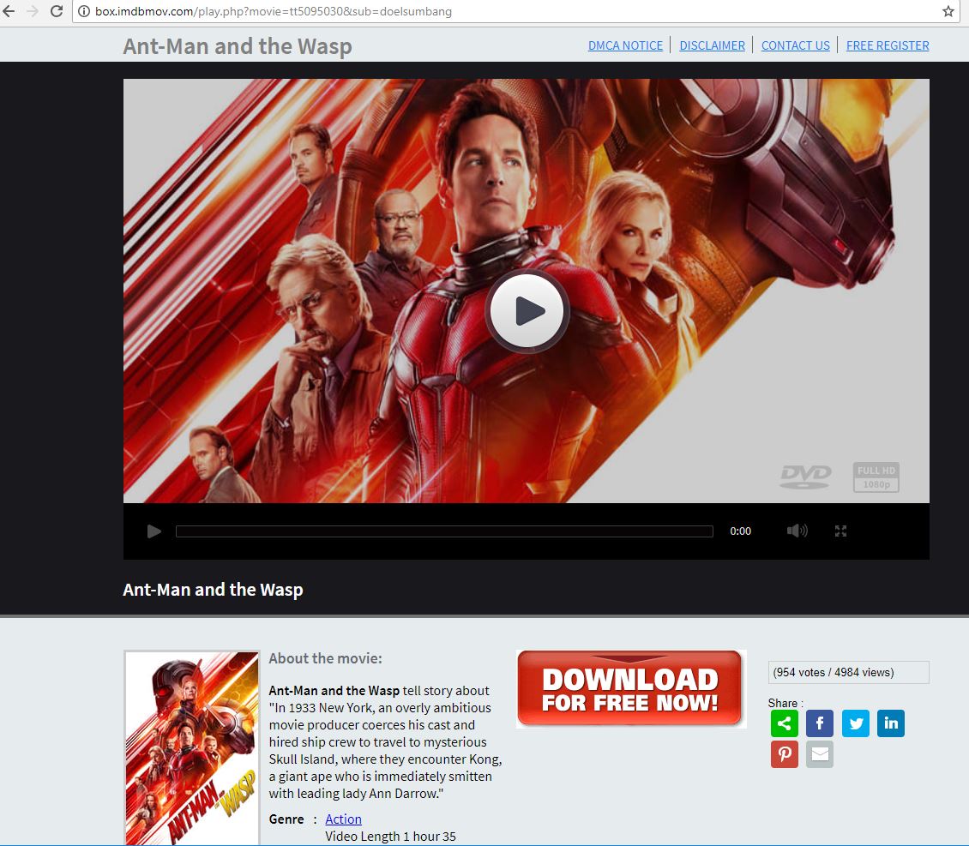The image size is (969, 846).
Task: Click the Full HD 1080p badge
Action: (876, 477)
